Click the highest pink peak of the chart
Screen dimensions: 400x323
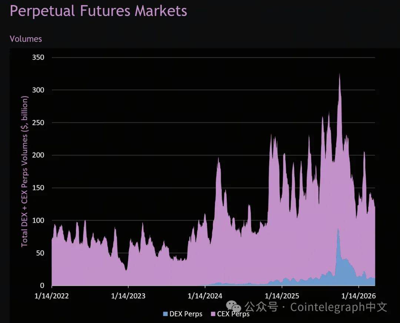click(x=339, y=76)
